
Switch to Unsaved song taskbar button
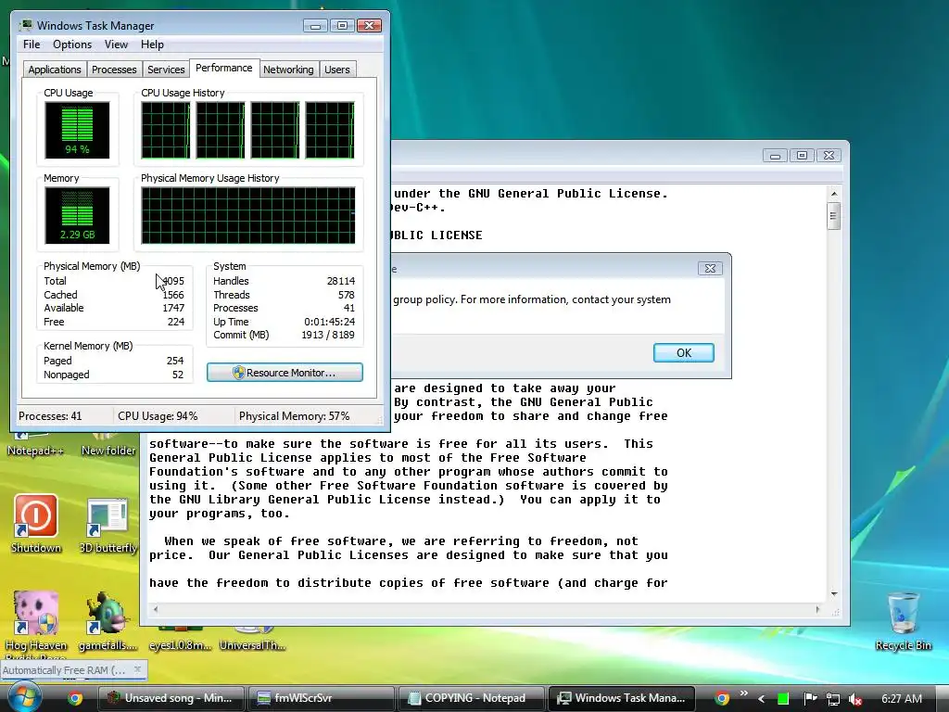tap(171, 698)
